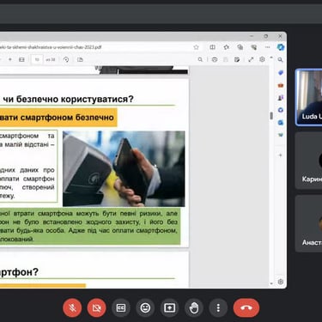Open sidebar settings gear at the bottom

(281, 282)
